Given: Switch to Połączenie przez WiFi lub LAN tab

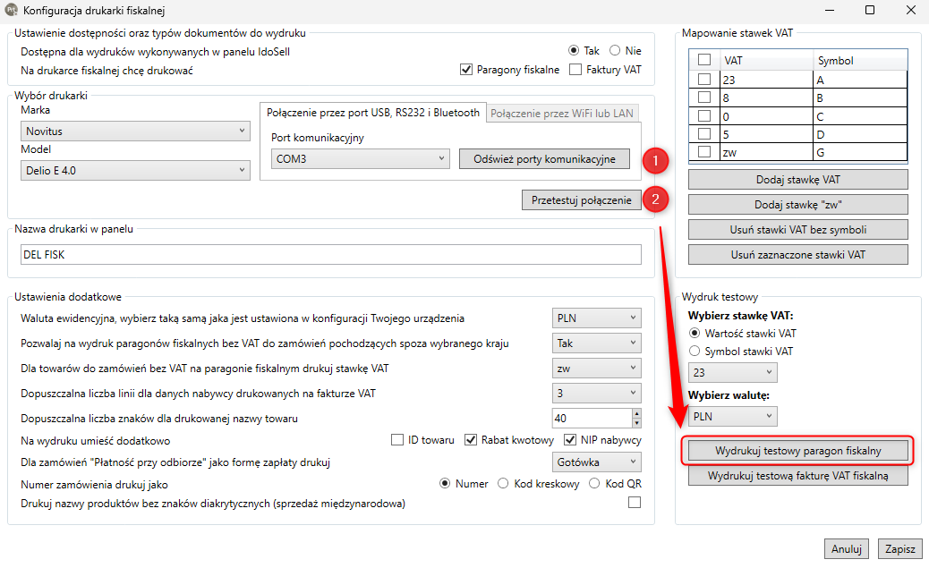Looking at the screenshot, I should pos(562,113).
